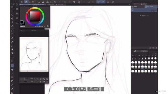Select the Ruler tool
The image size is (168, 94).
(12, 81)
